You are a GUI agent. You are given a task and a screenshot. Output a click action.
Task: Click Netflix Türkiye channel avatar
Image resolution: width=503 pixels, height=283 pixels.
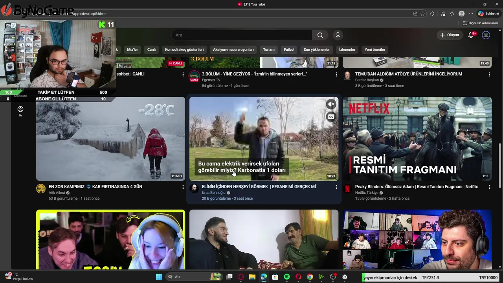(x=347, y=189)
